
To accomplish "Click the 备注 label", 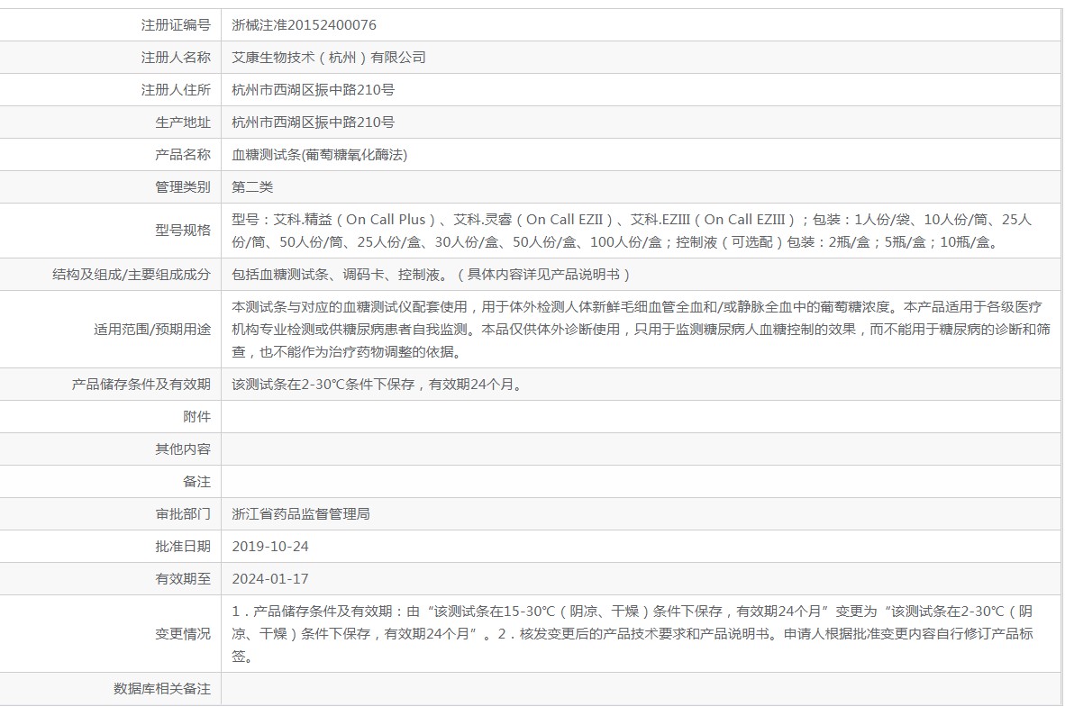I will click(197, 482).
